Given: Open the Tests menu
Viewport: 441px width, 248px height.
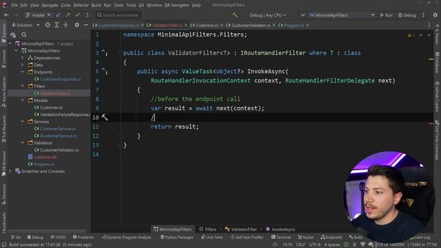Looking at the screenshot, I should tap(119, 5).
